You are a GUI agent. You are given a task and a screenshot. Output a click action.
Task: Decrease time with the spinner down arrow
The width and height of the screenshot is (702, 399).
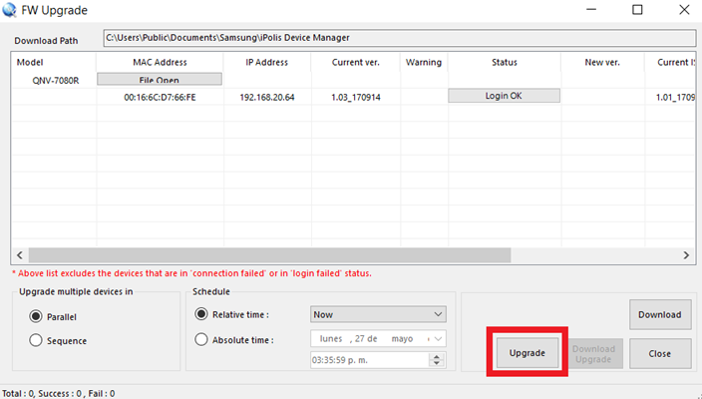tap(437, 363)
